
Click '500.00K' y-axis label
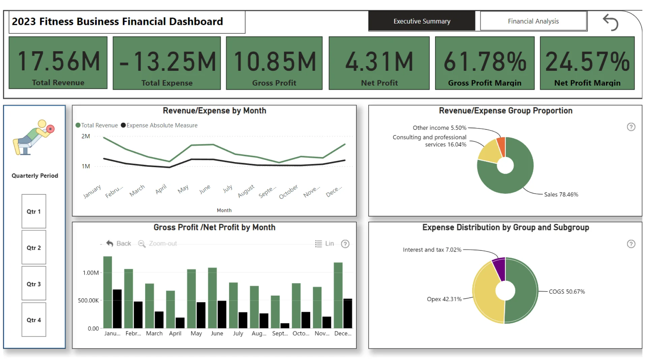tap(88, 300)
